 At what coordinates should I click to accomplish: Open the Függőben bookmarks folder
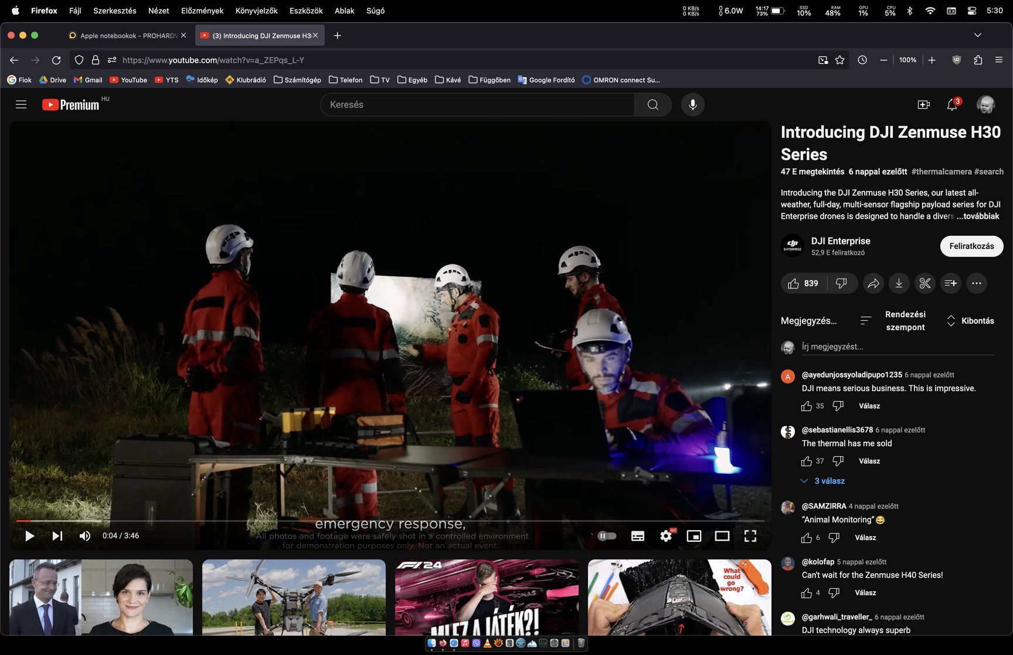(x=489, y=80)
